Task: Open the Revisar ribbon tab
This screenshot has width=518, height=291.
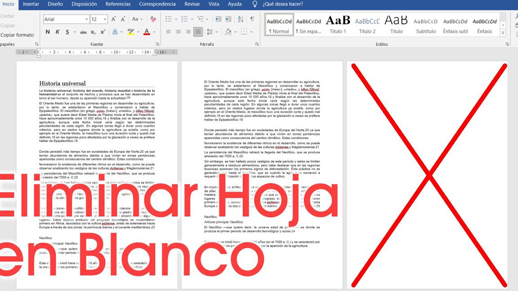Action: (x=192, y=4)
